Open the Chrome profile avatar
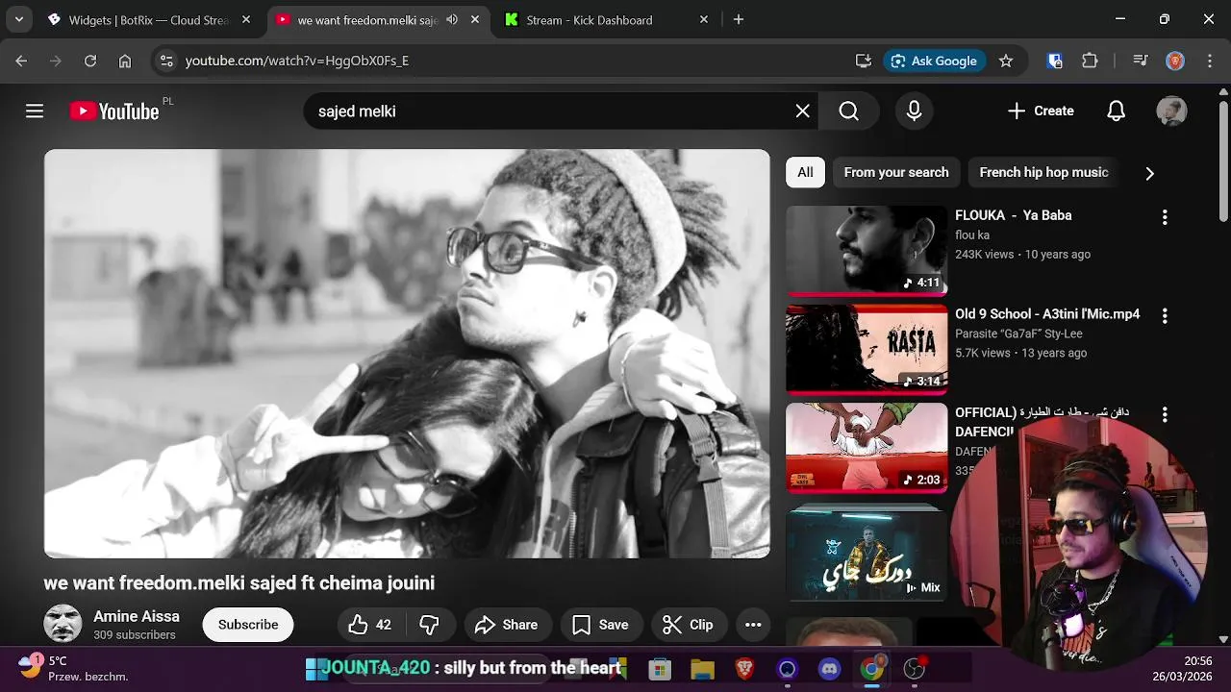The image size is (1231, 692). click(1174, 61)
